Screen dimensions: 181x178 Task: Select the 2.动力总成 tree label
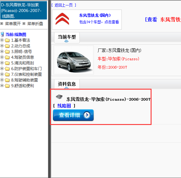coord(20,46)
